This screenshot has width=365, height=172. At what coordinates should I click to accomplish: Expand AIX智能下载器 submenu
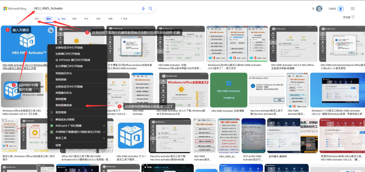77,131
